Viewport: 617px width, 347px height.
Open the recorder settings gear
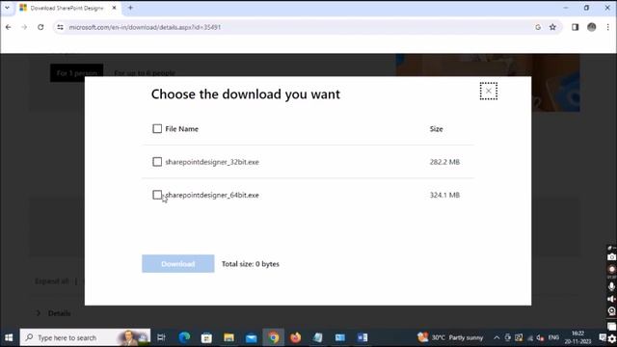612,338
